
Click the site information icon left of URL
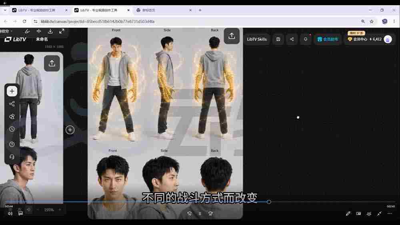[x=36, y=22]
